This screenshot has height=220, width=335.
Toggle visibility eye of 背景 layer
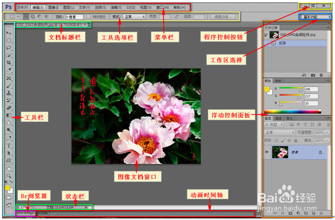click(266, 152)
